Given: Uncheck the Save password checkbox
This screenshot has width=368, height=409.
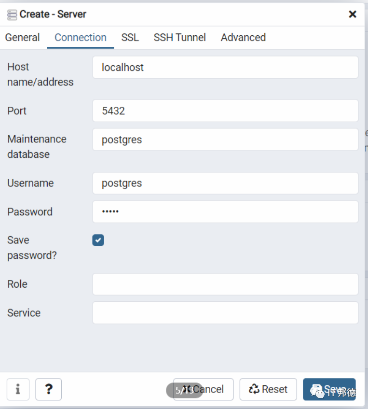Looking at the screenshot, I should (98, 240).
